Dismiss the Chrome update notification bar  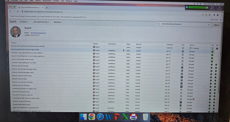[x=221, y=20]
